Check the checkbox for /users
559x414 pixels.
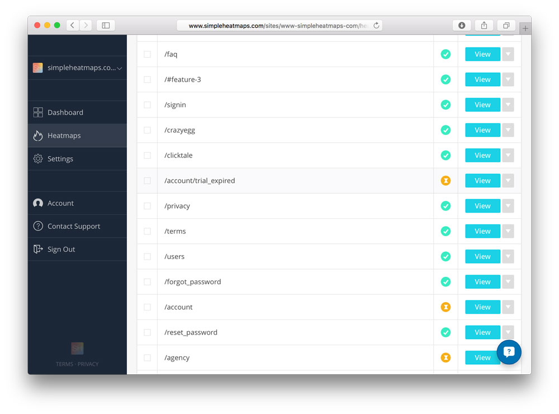tap(147, 257)
